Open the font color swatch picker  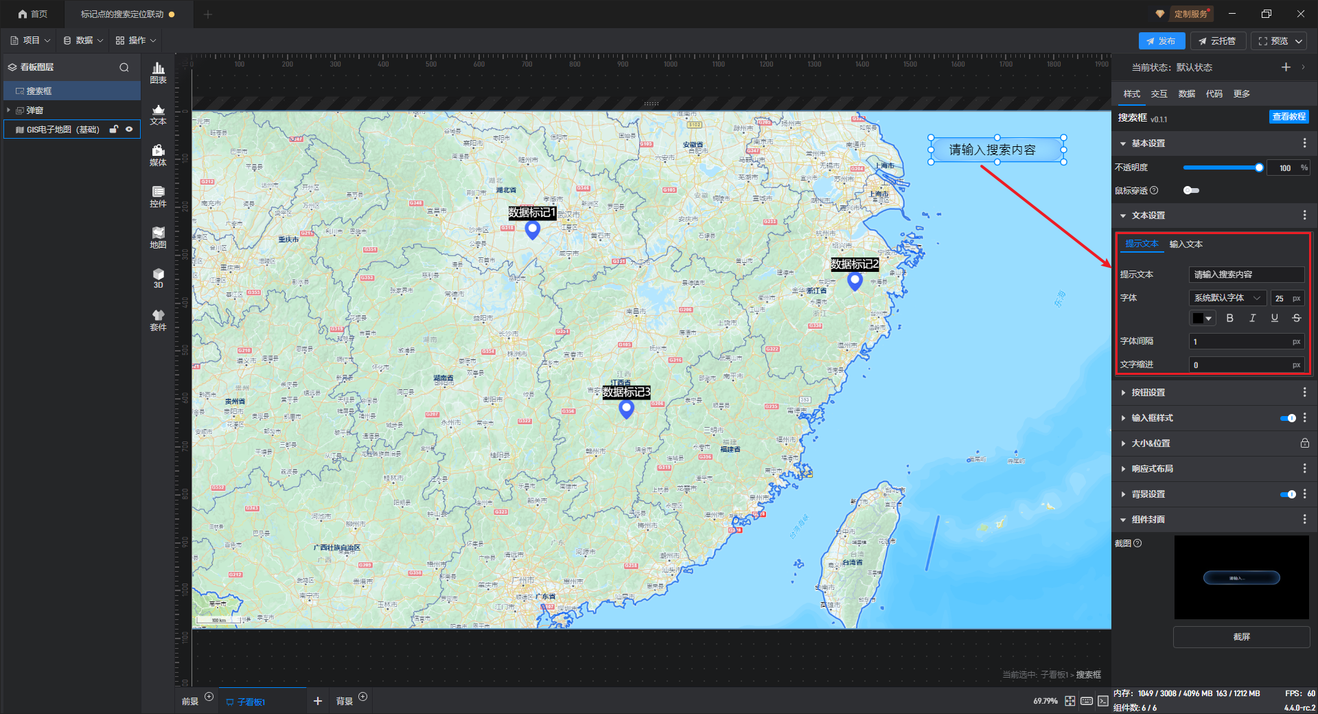pyautogui.click(x=1202, y=318)
